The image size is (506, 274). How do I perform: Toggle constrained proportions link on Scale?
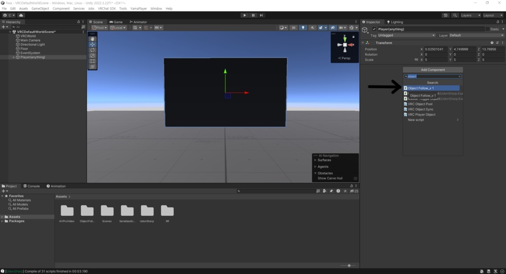[416, 60]
